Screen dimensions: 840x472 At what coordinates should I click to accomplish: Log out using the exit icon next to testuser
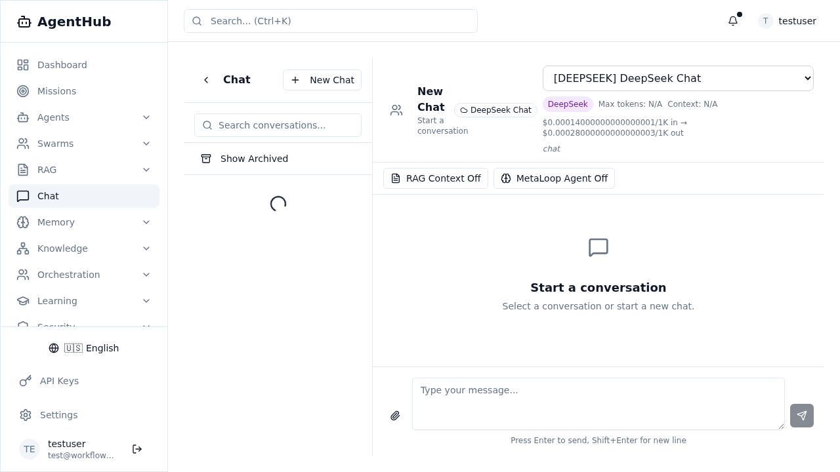click(137, 449)
